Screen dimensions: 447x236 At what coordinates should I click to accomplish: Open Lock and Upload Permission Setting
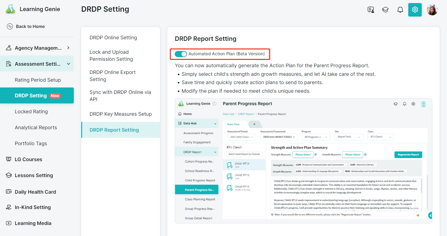click(x=111, y=56)
